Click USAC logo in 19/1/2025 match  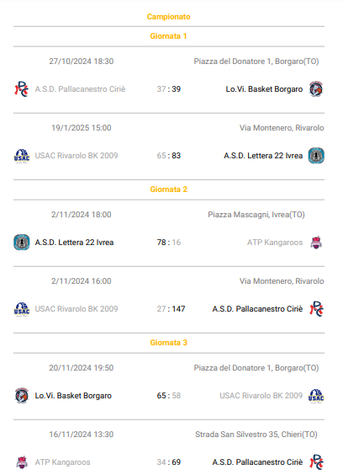pyautogui.click(x=22, y=156)
